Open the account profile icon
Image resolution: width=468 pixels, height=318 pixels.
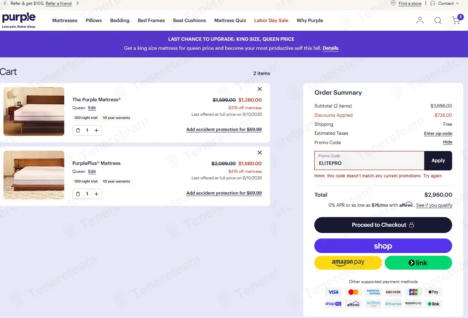pyautogui.click(x=420, y=20)
